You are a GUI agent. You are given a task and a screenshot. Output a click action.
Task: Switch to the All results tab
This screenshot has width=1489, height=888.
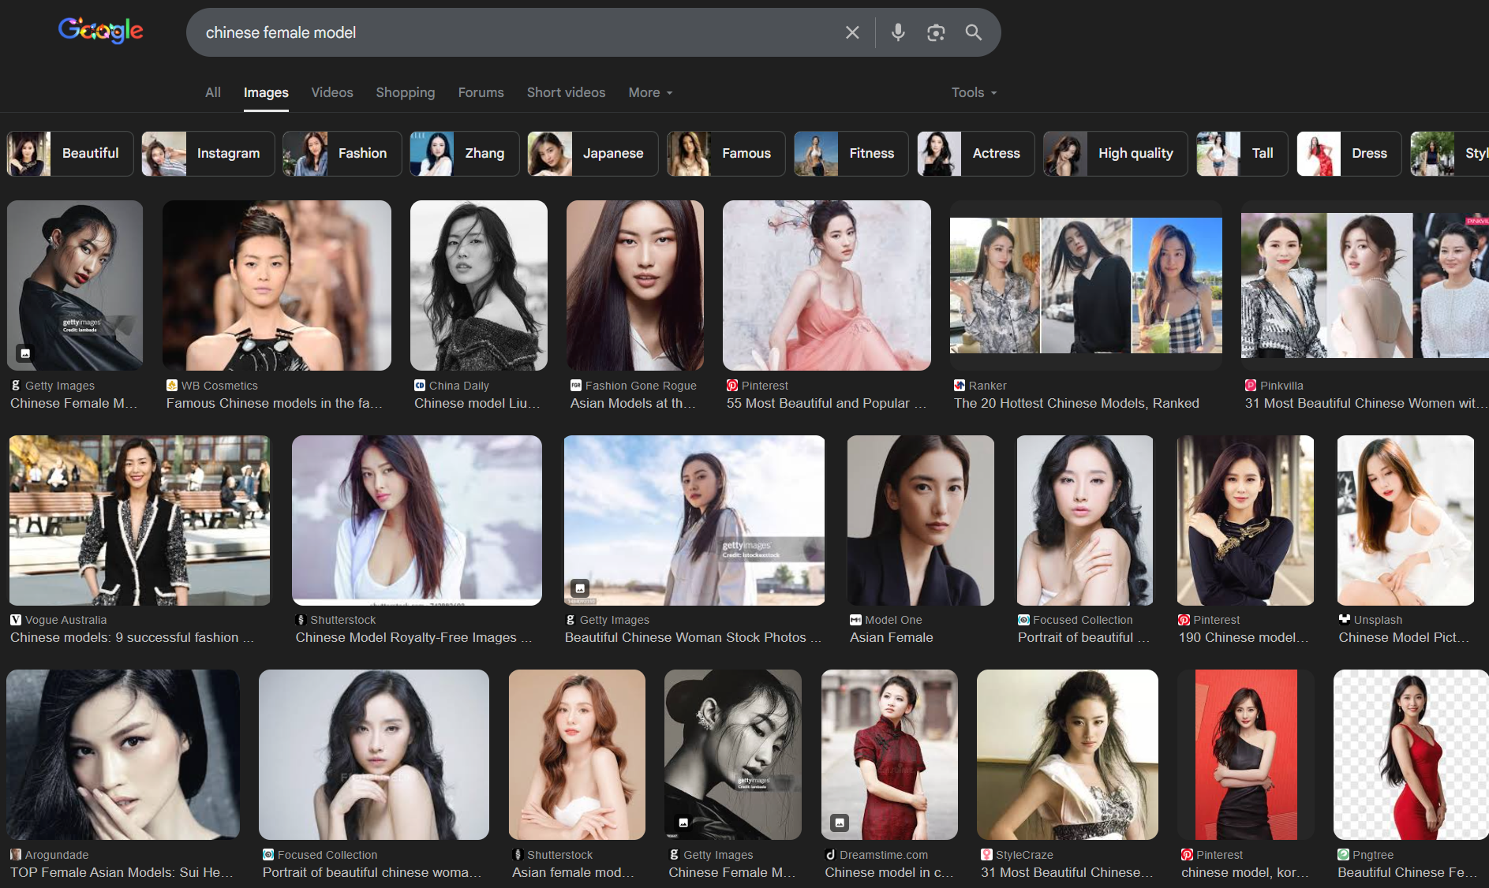[213, 92]
